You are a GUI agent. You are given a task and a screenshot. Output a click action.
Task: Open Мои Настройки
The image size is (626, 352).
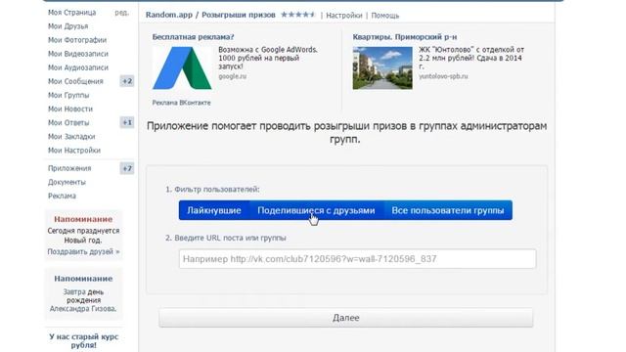(74, 151)
